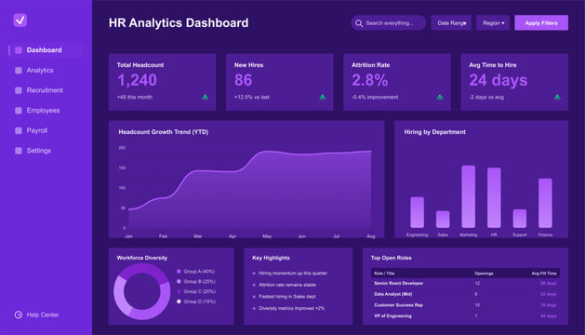Click the Sales bar in the hiring chart
This screenshot has height=335, width=585.
tap(443, 220)
